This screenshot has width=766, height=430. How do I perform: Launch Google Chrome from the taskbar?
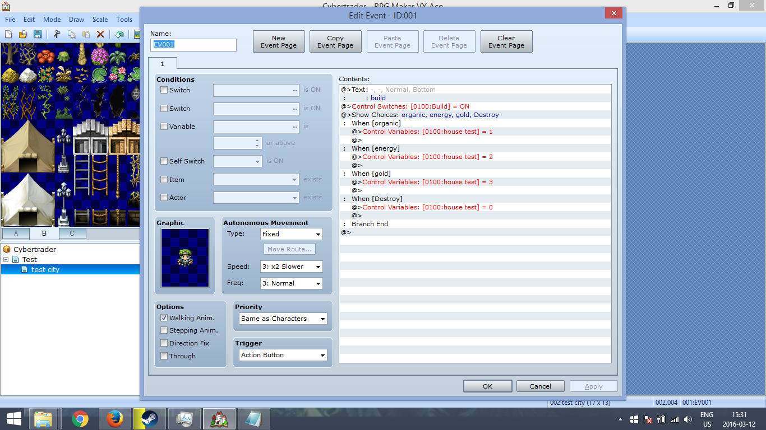(80, 419)
